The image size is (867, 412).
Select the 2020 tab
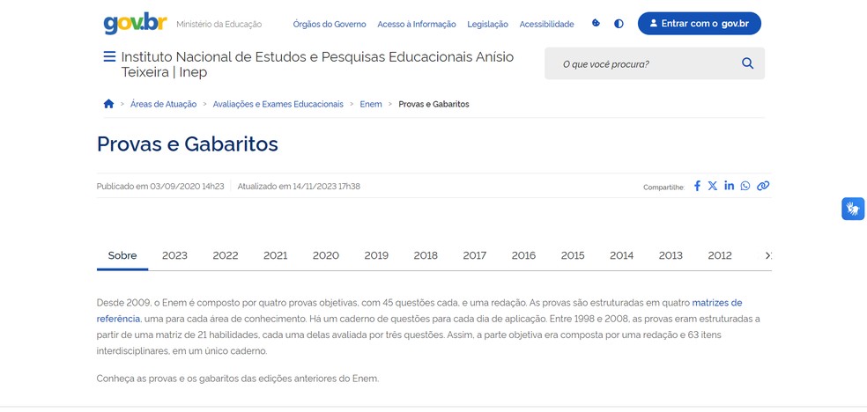click(x=326, y=255)
